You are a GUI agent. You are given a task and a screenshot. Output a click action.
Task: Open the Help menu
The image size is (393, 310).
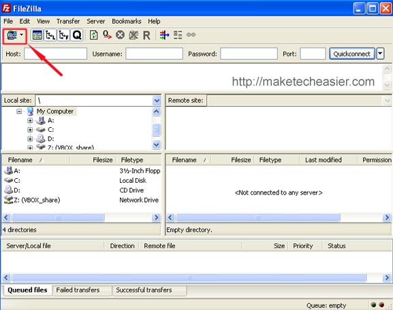click(x=154, y=21)
